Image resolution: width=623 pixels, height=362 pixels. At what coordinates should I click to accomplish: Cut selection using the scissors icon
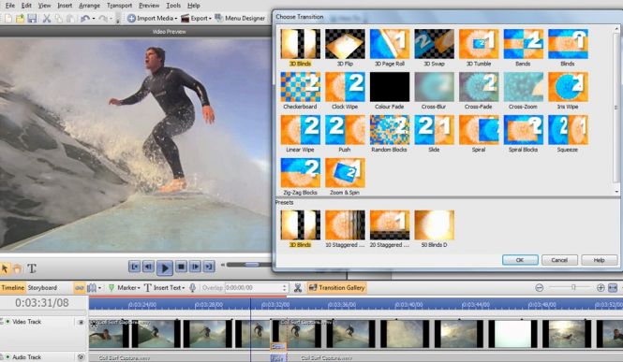[x=47, y=18]
